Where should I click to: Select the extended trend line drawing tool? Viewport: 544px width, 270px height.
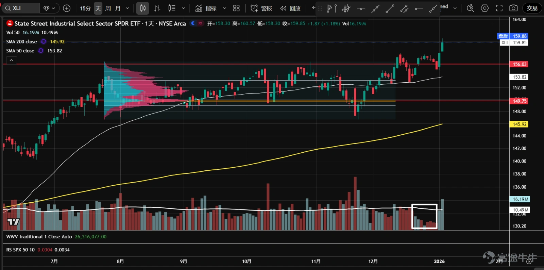(x=375, y=9)
